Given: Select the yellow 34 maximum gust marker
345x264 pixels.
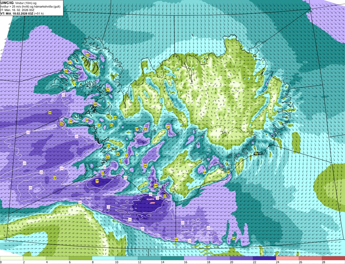Looking at the screenshot, I should [97, 181].
